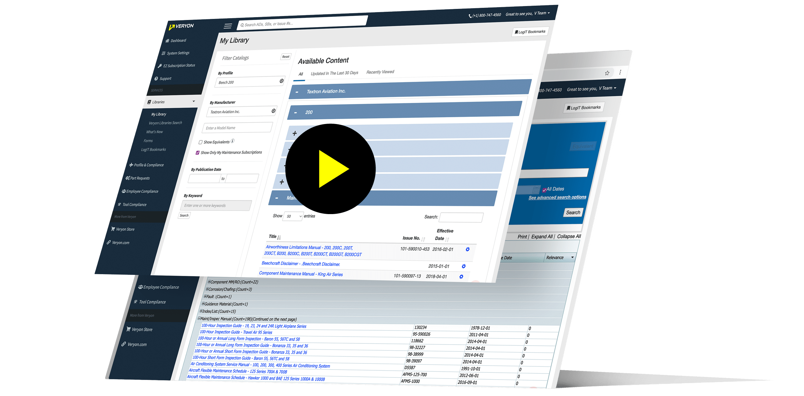The width and height of the screenshot is (804, 396).
Task: Open gear options for Airworthiness Limitations Manual
Action: (x=467, y=249)
